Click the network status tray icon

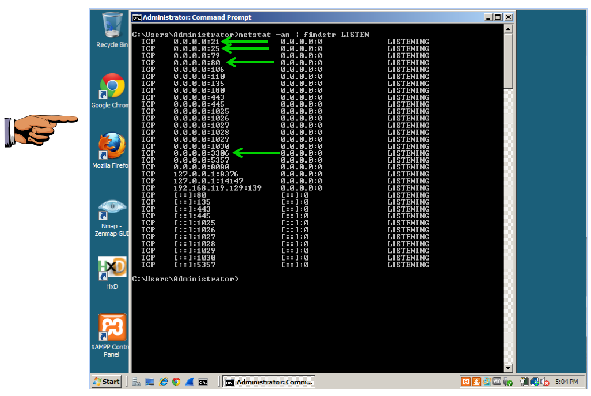(x=535, y=382)
